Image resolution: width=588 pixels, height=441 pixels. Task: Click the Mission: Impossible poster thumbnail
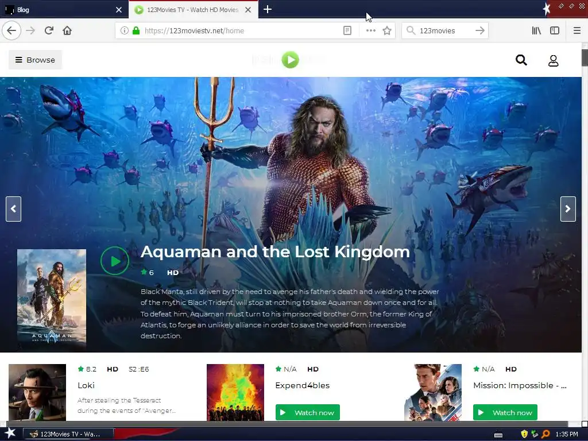[433, 392]
